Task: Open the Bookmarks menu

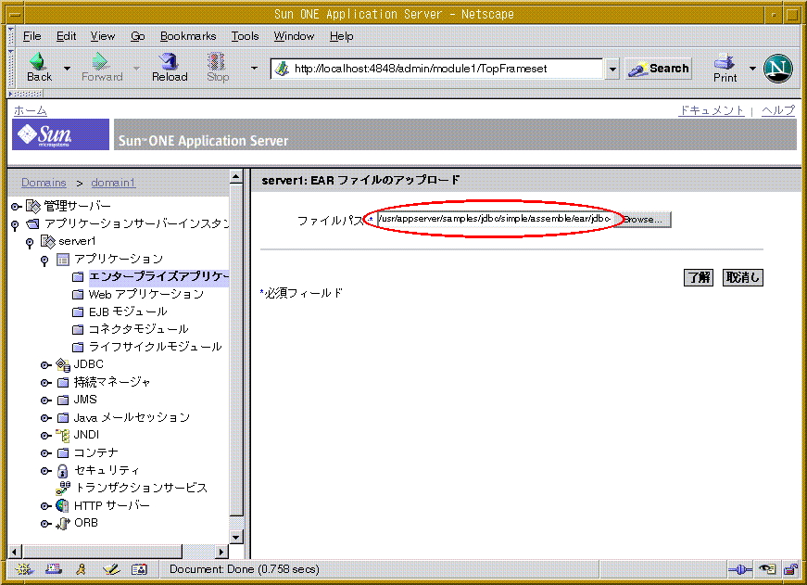Action: click(x=188, y=36)
